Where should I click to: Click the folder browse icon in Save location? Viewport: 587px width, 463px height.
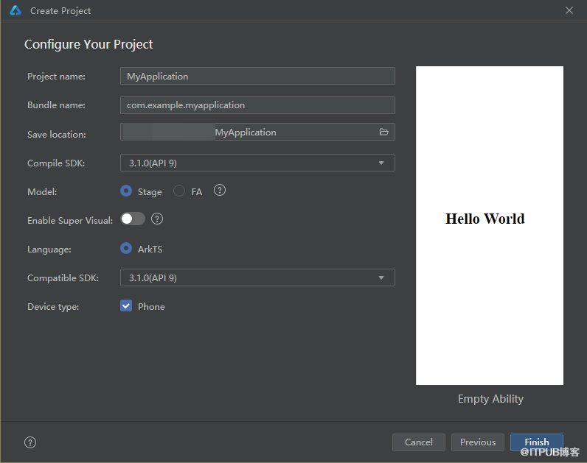(383, 132)
